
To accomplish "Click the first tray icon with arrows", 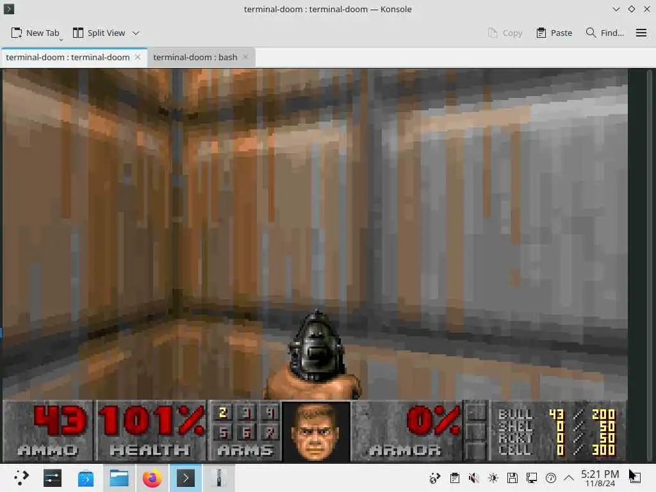I will click(435, 478).
